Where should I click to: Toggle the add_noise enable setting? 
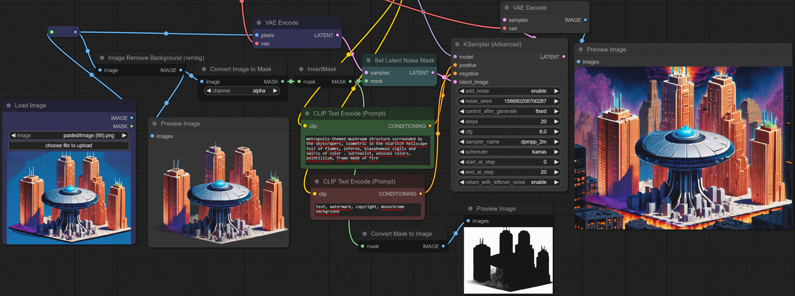click(509, 91)
